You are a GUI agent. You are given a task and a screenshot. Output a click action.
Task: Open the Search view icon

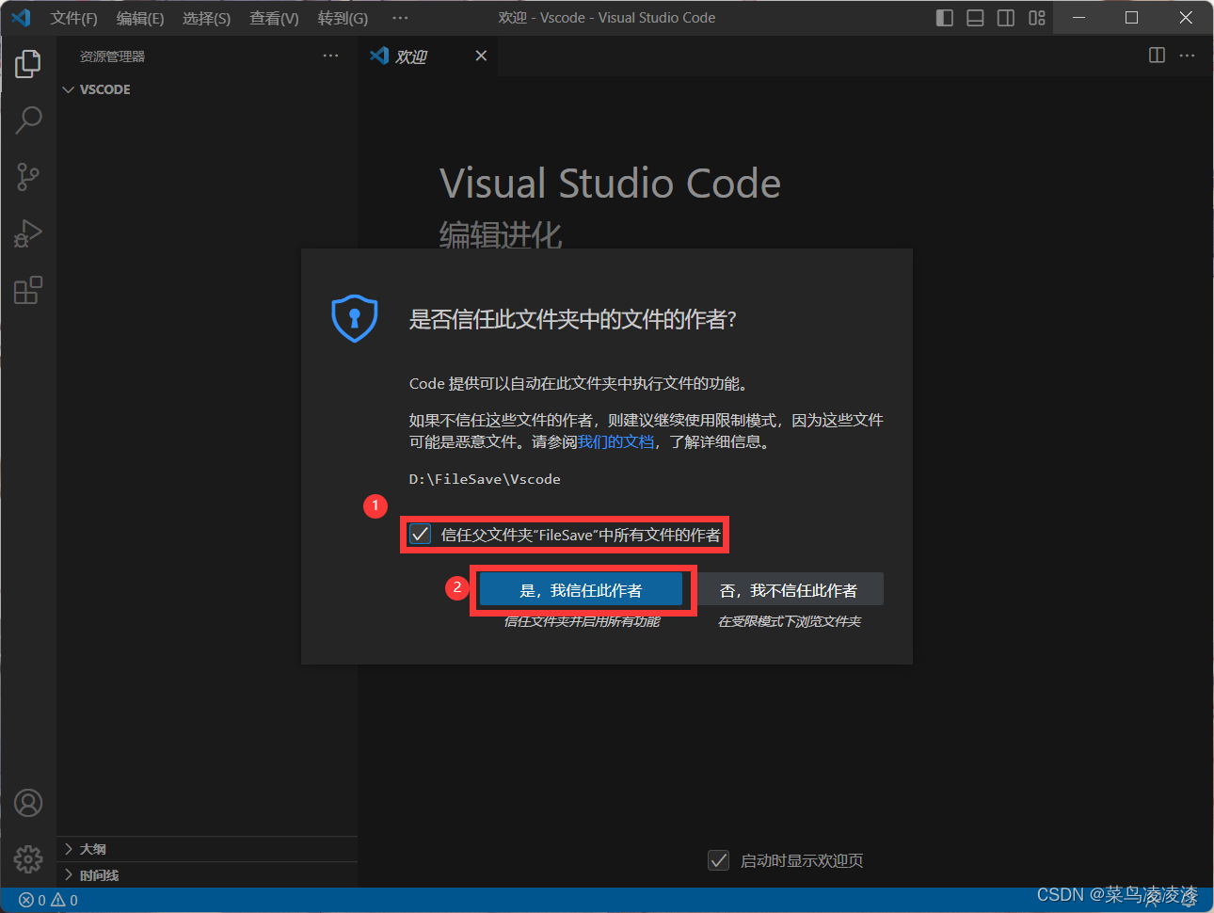[x=28, y=120]
